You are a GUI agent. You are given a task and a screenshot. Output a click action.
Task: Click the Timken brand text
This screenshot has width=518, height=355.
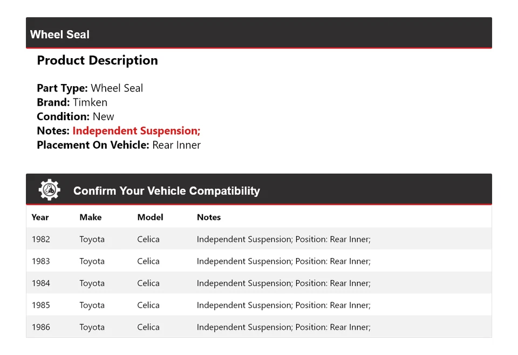90,102
